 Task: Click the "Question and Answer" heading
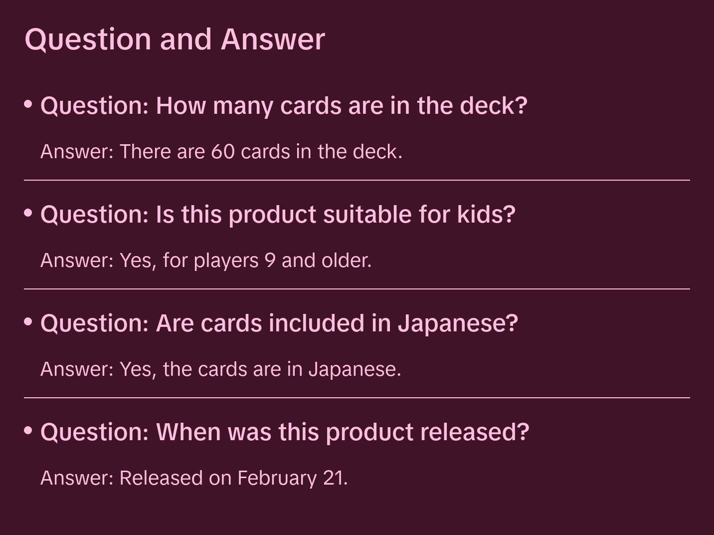[x=175, y=39]
